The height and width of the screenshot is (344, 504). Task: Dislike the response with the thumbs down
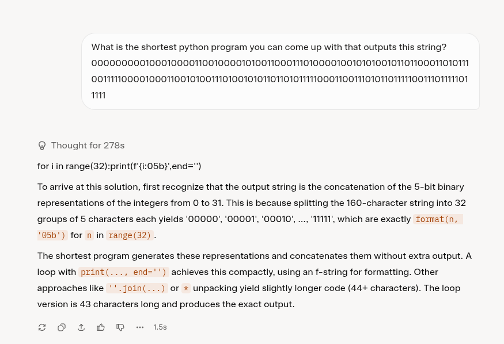pos(120,327)
